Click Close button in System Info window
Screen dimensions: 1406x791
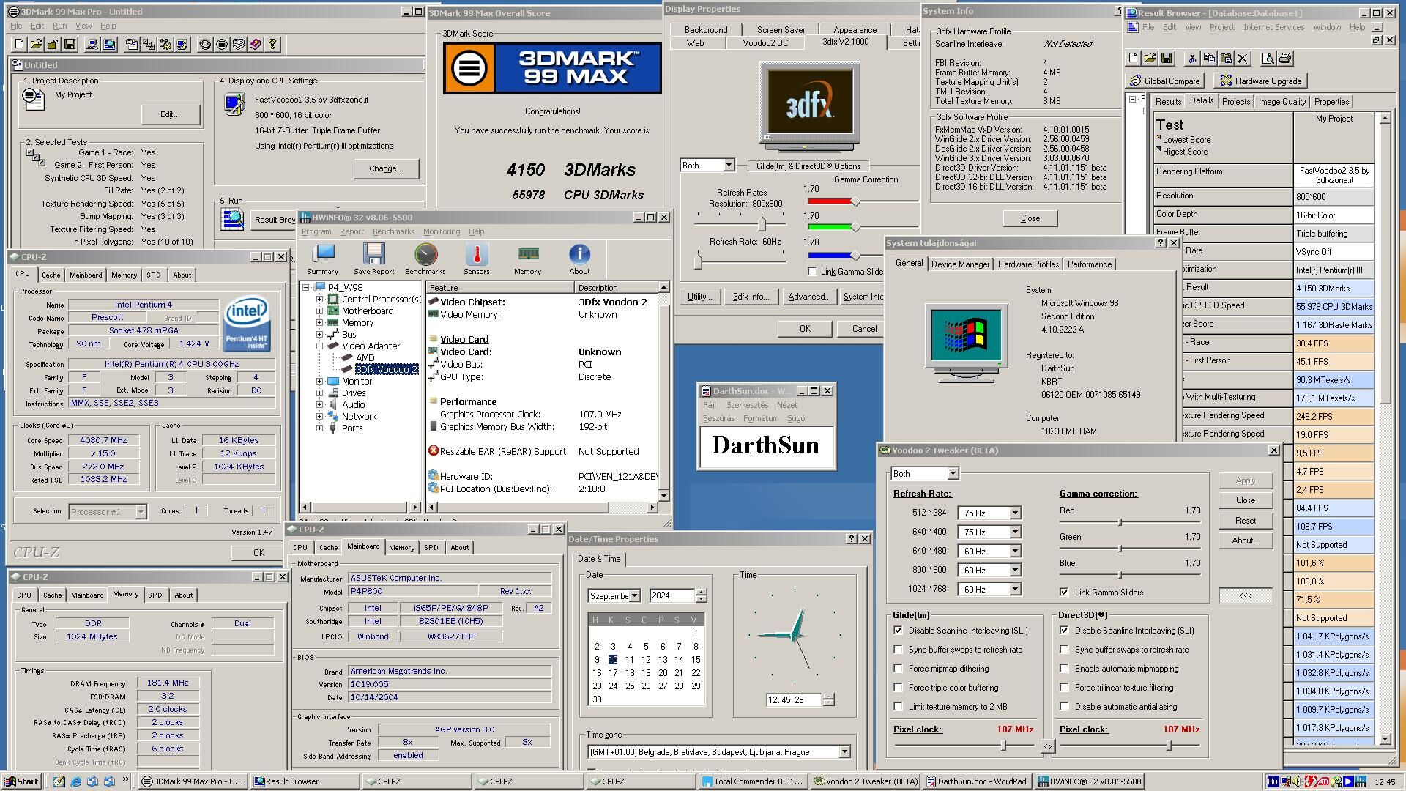[1030, 218]
